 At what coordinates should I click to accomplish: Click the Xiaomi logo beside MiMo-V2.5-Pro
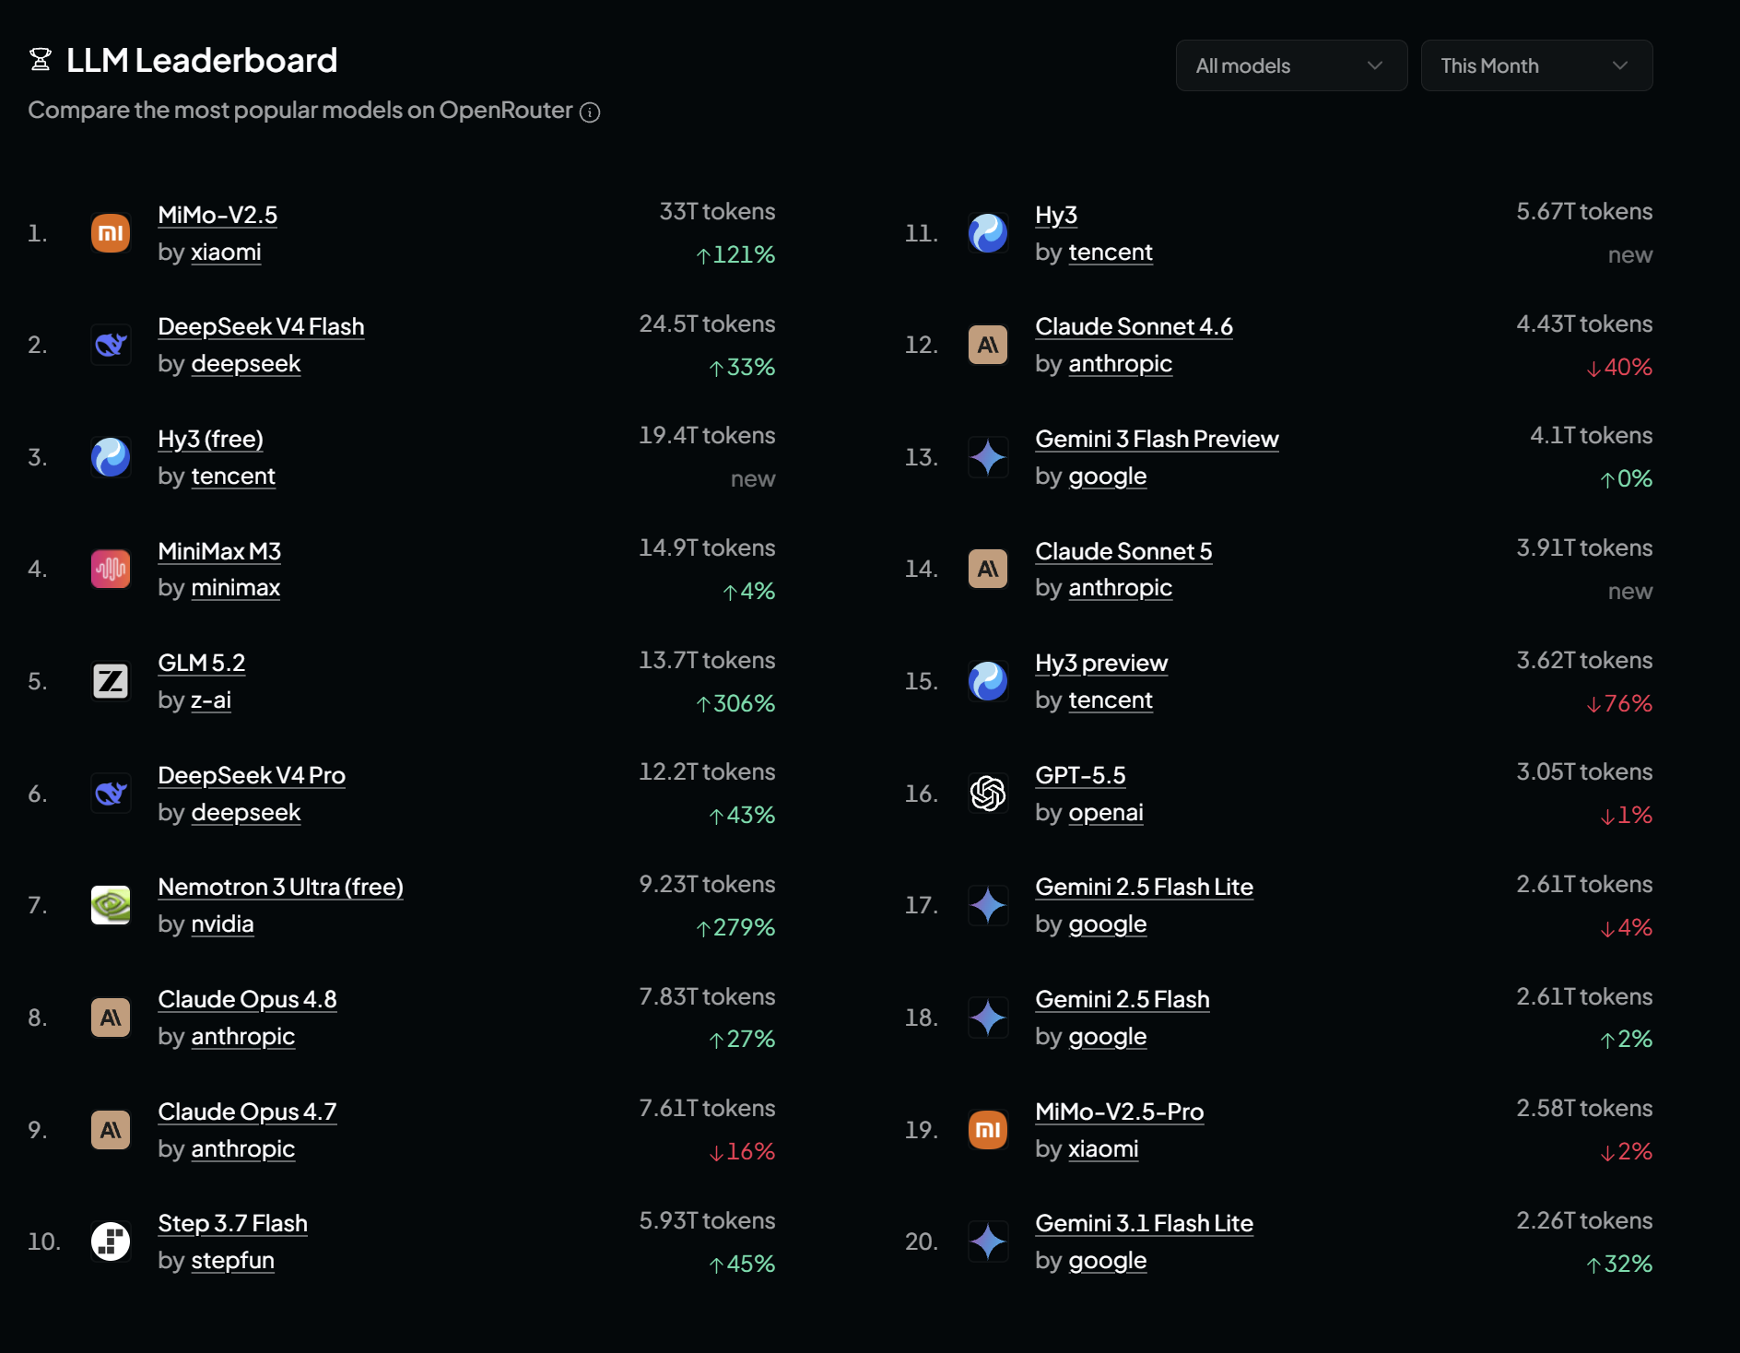(x=988, y=1130)
